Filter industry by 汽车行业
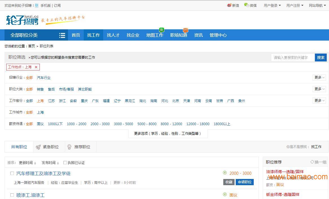Image resolution: width=329 pixels, height=199 pixels. tap(44, 78)
